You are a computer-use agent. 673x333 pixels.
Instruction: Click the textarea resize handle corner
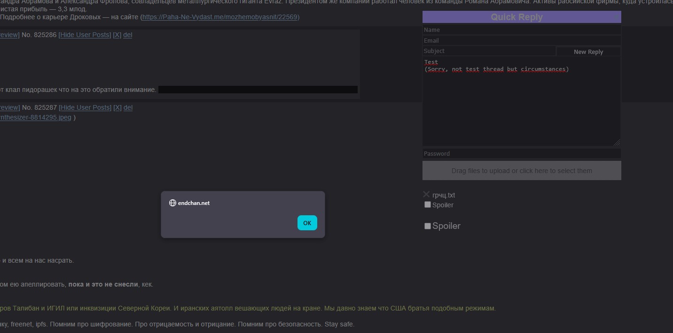[x=617, y=143]
